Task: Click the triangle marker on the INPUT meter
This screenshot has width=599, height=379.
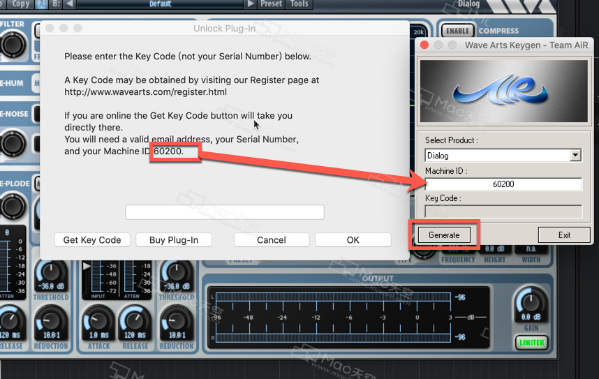Action: 87,266
